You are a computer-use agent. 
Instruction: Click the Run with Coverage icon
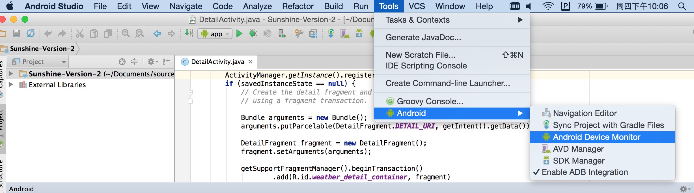[267, 34]
